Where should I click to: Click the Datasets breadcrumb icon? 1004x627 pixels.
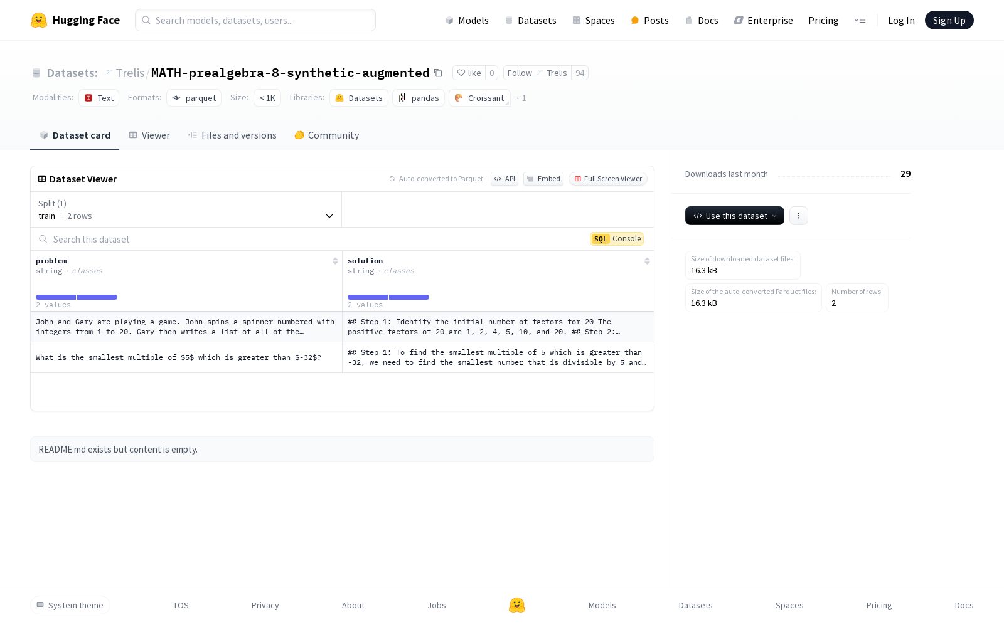tap(36, 73)
